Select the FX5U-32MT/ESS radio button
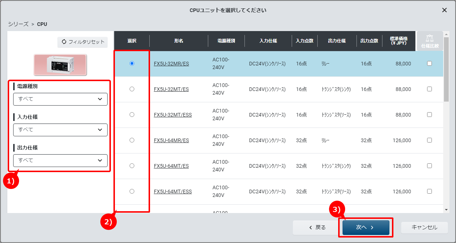Viewport: 456px width, 243px height. [132, 115]
